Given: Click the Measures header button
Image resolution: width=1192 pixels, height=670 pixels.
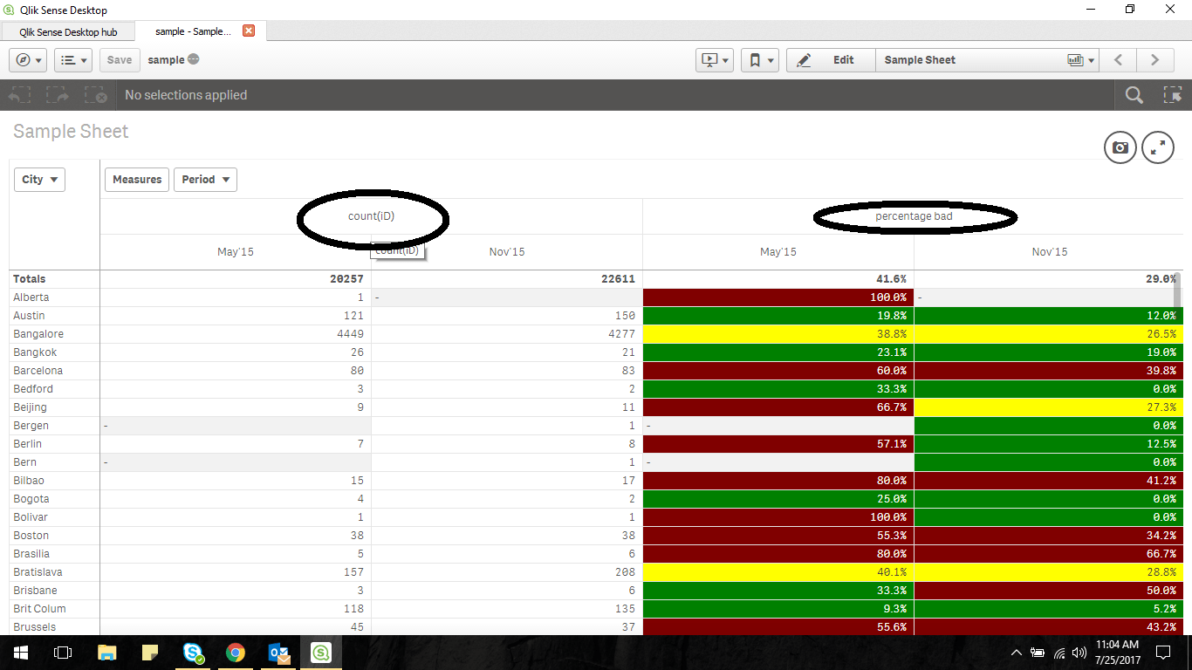Looking at the screenshot, I should click(136, 179).
